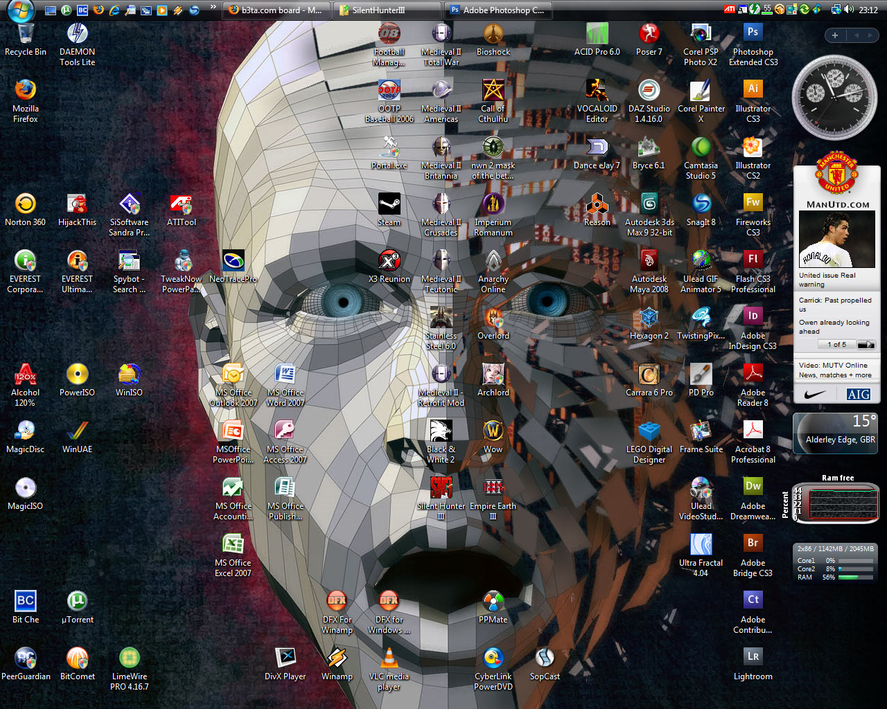Open Photoshop Extended CS3 shortcut
The image size is (887, 709).
[753, 44]
